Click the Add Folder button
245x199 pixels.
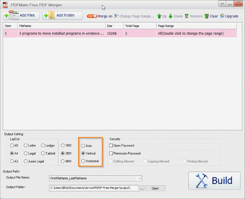point(62,15)
